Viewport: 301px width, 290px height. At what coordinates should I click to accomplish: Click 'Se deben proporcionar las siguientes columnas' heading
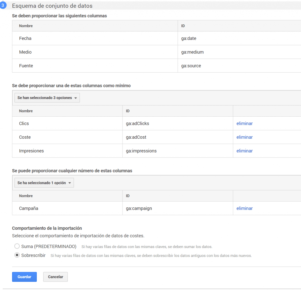tap(59, 16)
